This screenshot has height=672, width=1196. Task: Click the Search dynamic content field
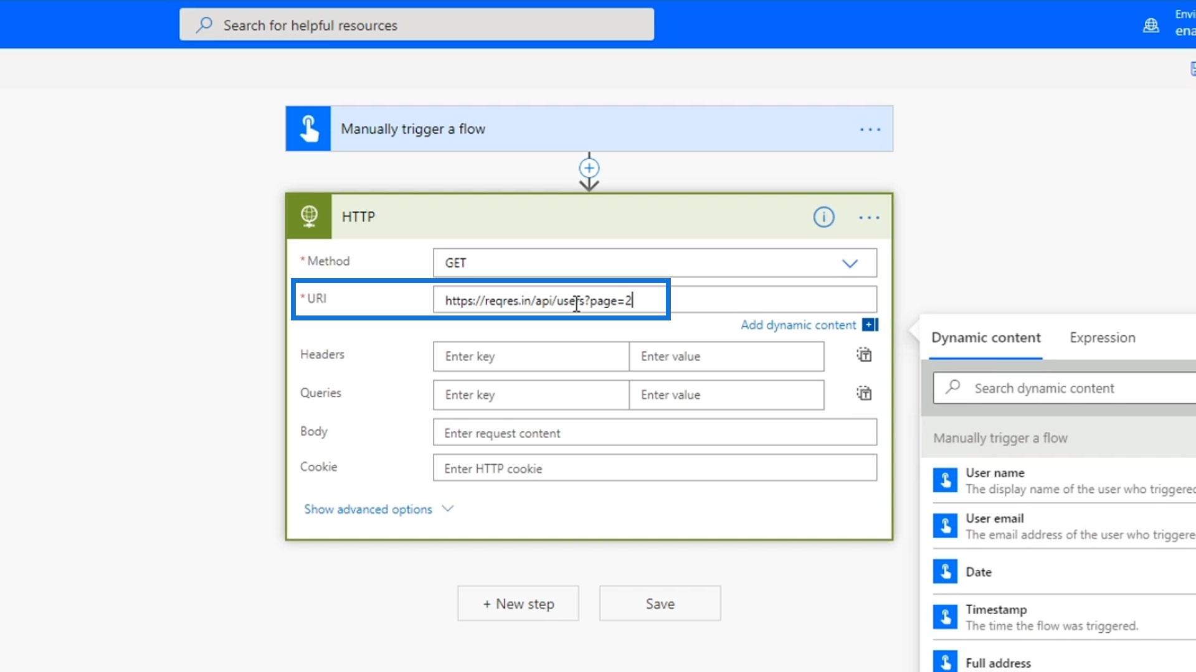coord(1071,388)
